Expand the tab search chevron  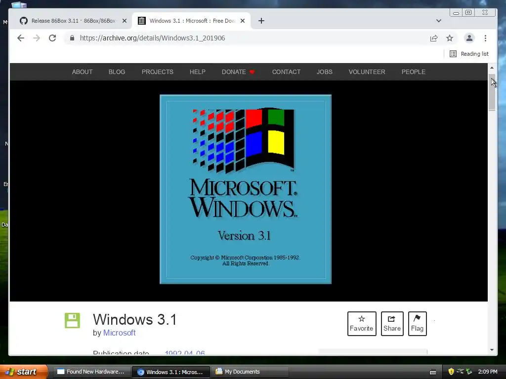pyautogui.click(x=439, y=21)
